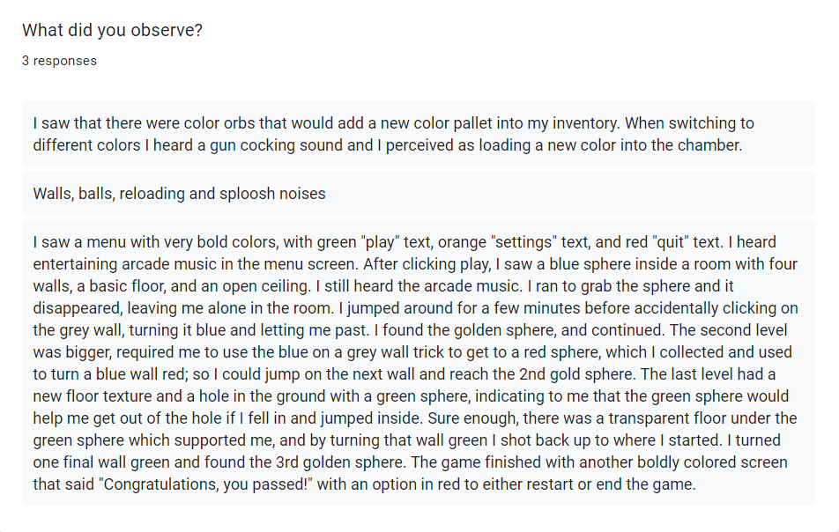The height and width of the screenshot is (532, 839).
Task: Click the "What did you observe?" question title
Action: (113, 31)
